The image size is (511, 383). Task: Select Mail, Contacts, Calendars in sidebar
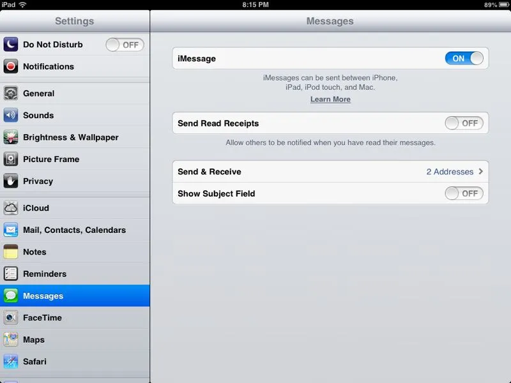(x=74, y=230)
